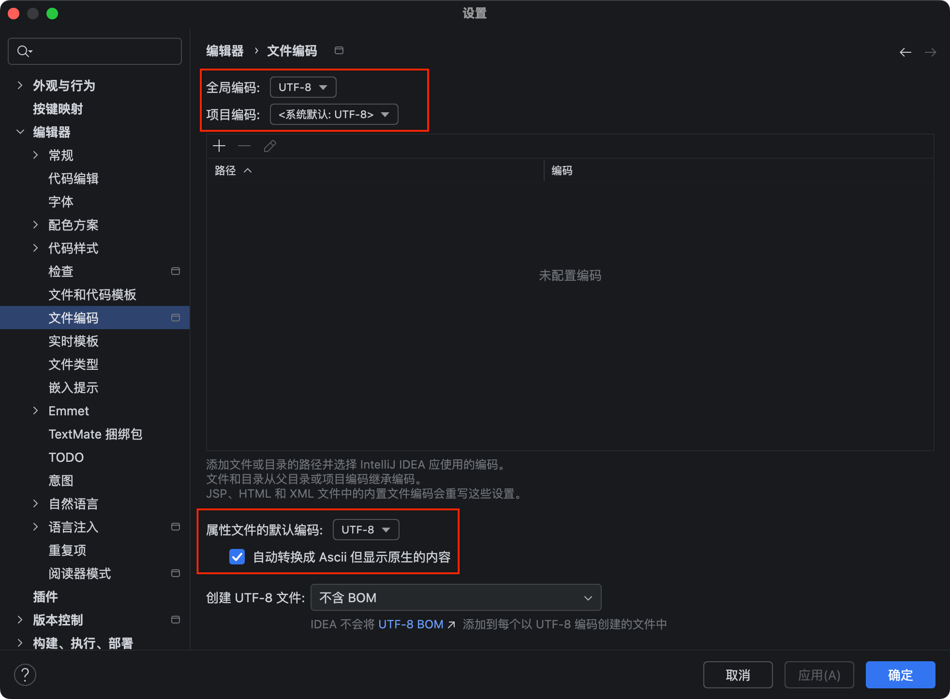
Task: Click the modified-settings indicator beside 语言注入
Action: pos(176,527)
